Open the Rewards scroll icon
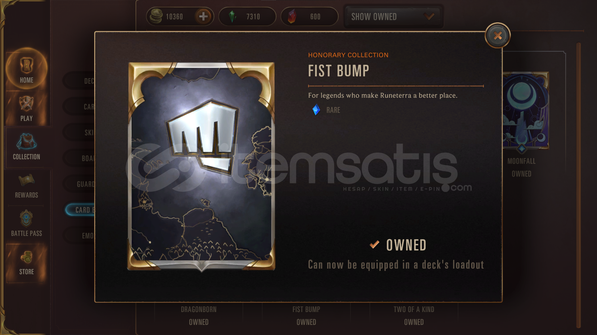Viewport: 597px width, 335px height. tap(26, 180)
